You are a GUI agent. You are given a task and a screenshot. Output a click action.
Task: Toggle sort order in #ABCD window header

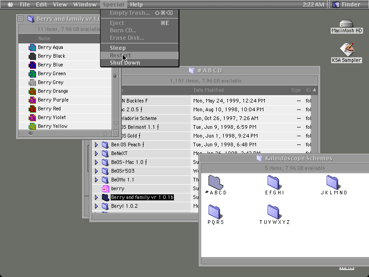pyautogui.click(x=315, y=90)
